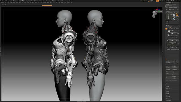Screen dimensions: 181x102
Task: Toggle the eye on the Adojust_ZBrushPolyMesh3D subtool
Action: (x=178, y=47)
